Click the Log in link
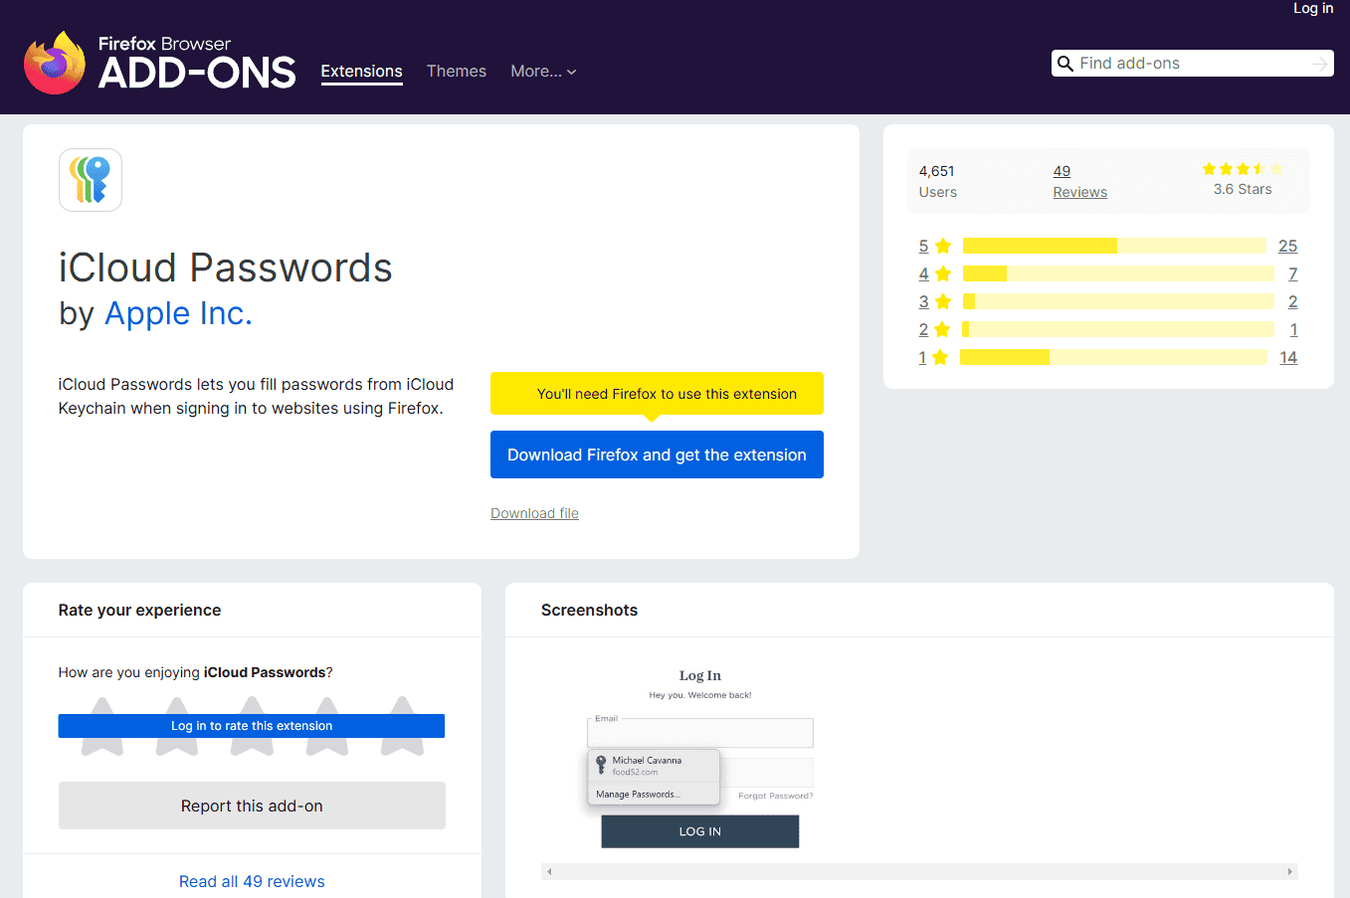Image resolution: width=1350 pixels, height=898 pixels. [1313, 8]
